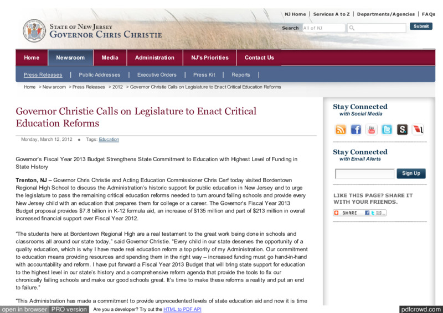Click the orange plus Share icon
The width and height of the screenshot is (443, 313).
(336, 213)
